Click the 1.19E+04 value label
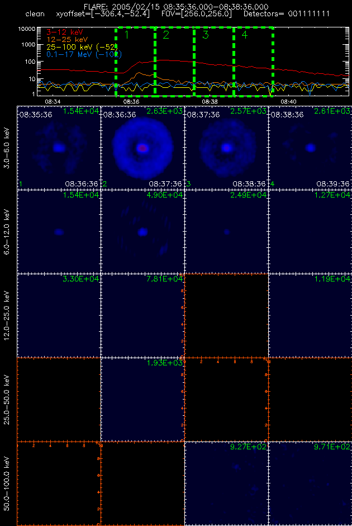 (x=332, y=279)
